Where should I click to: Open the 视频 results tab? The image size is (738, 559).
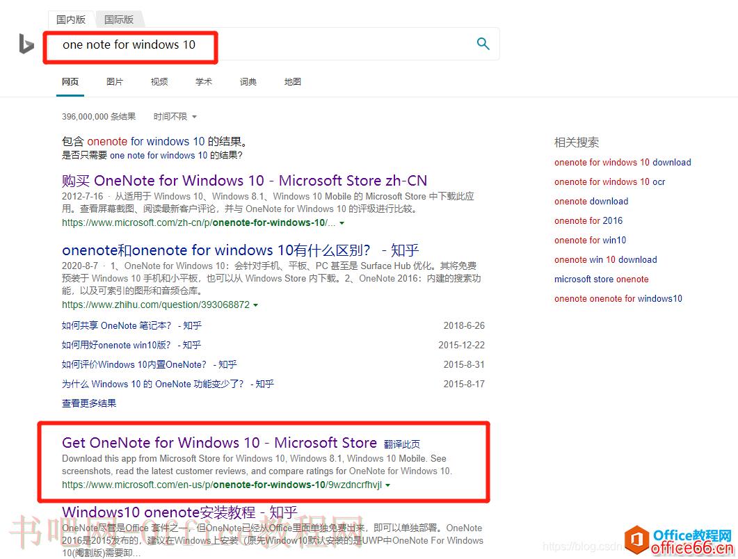click(x=159, y=82)
